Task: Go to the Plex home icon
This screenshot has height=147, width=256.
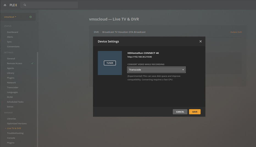Action: (5, 5)
